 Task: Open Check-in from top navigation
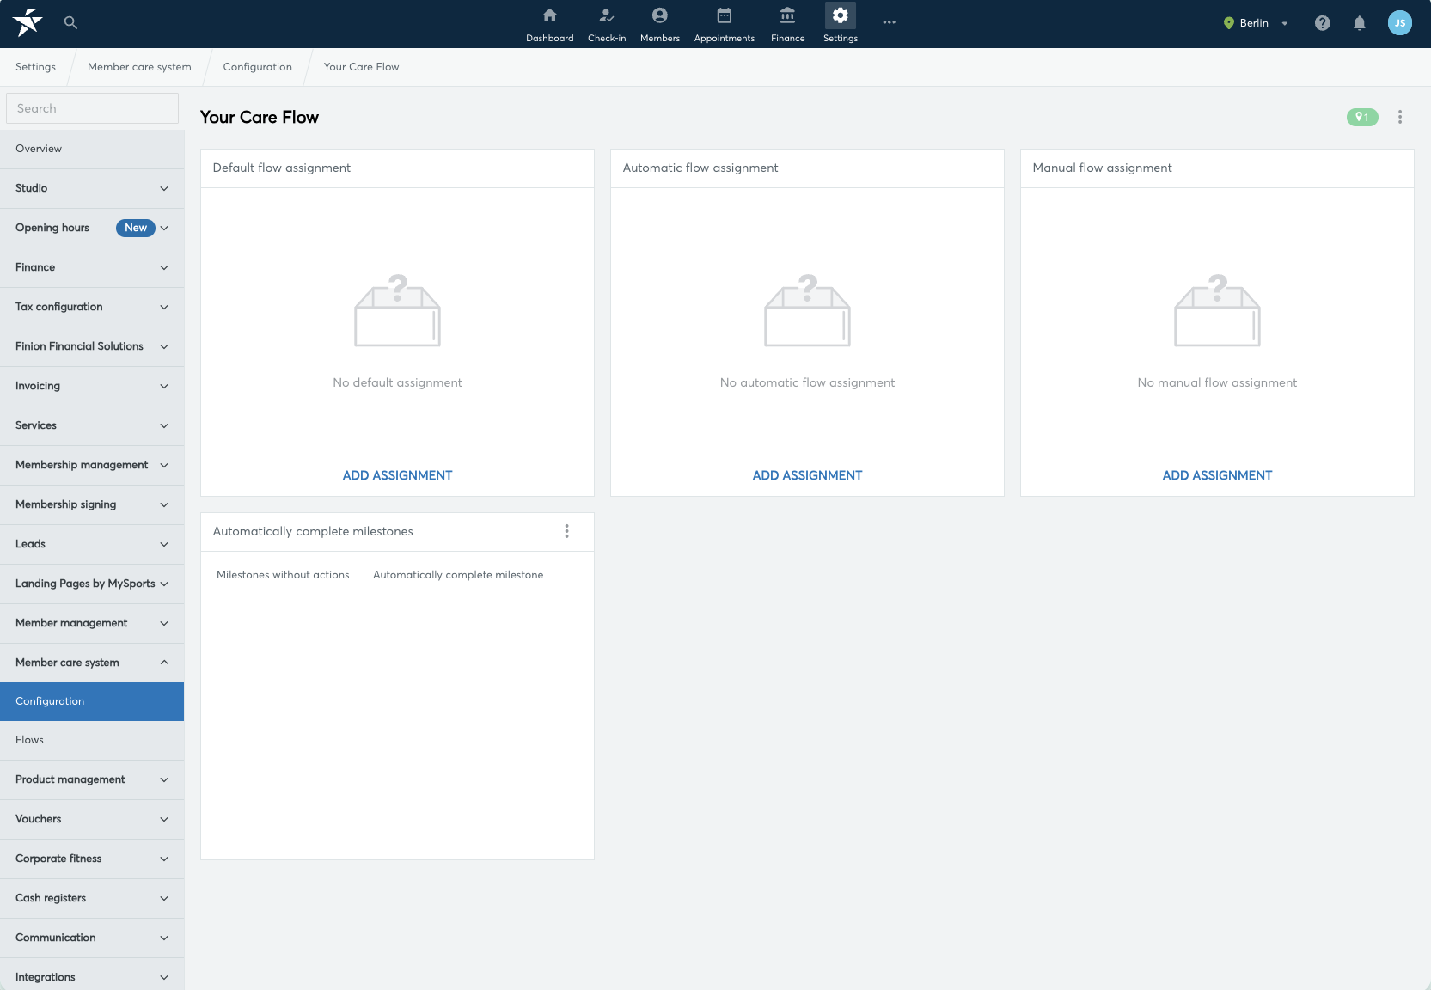click(x=607, y=24)
